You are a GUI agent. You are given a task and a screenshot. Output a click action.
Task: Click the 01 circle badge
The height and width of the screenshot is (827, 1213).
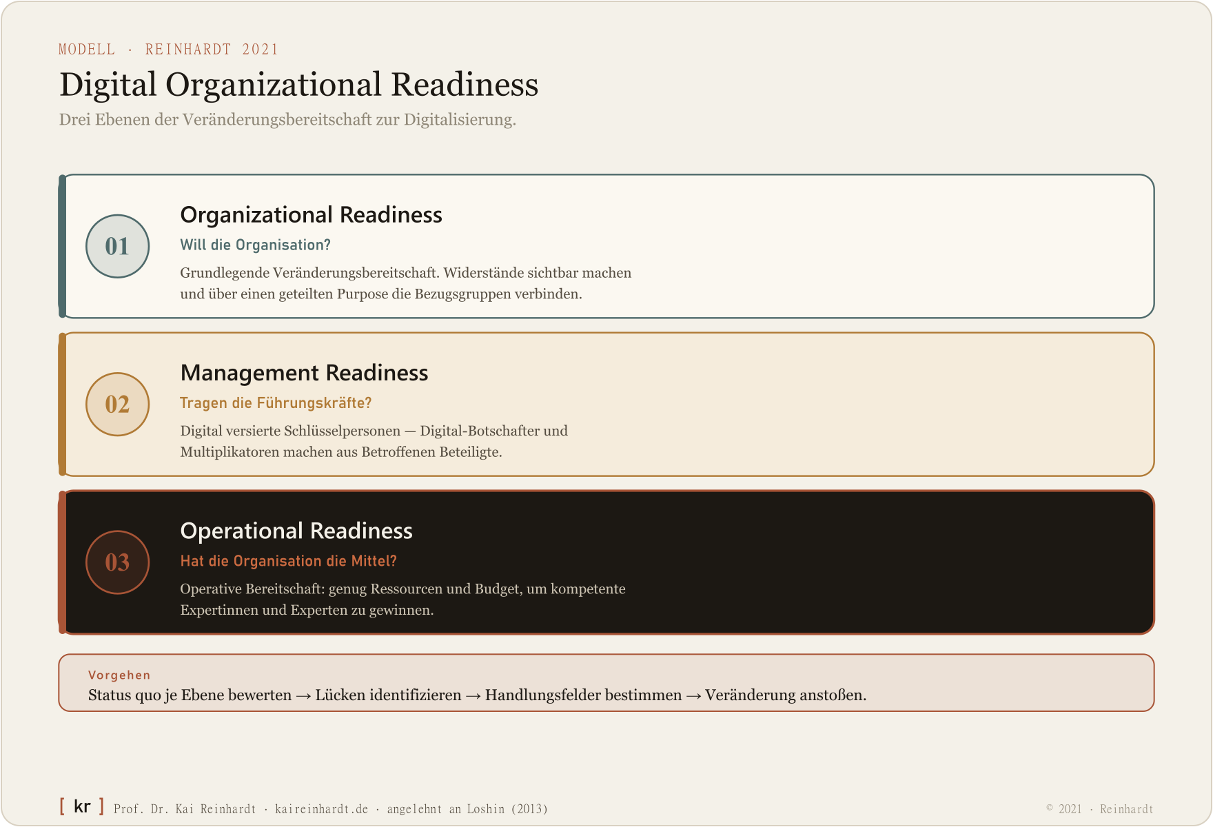(x=118, y=246)
